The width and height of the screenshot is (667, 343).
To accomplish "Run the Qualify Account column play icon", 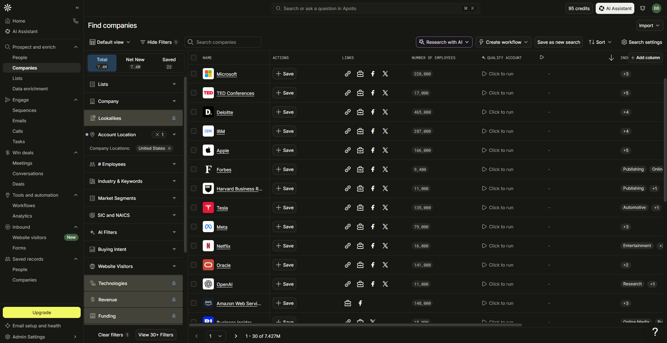I will [x=542, y=57].
